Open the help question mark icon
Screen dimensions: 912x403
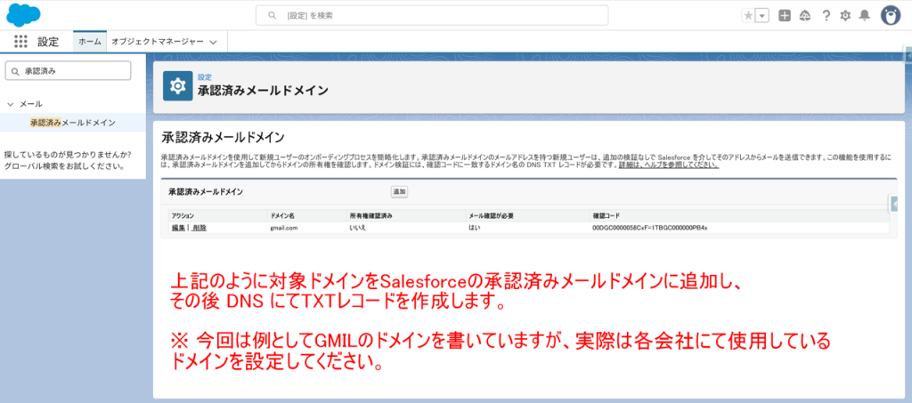(x=826, y=16)
